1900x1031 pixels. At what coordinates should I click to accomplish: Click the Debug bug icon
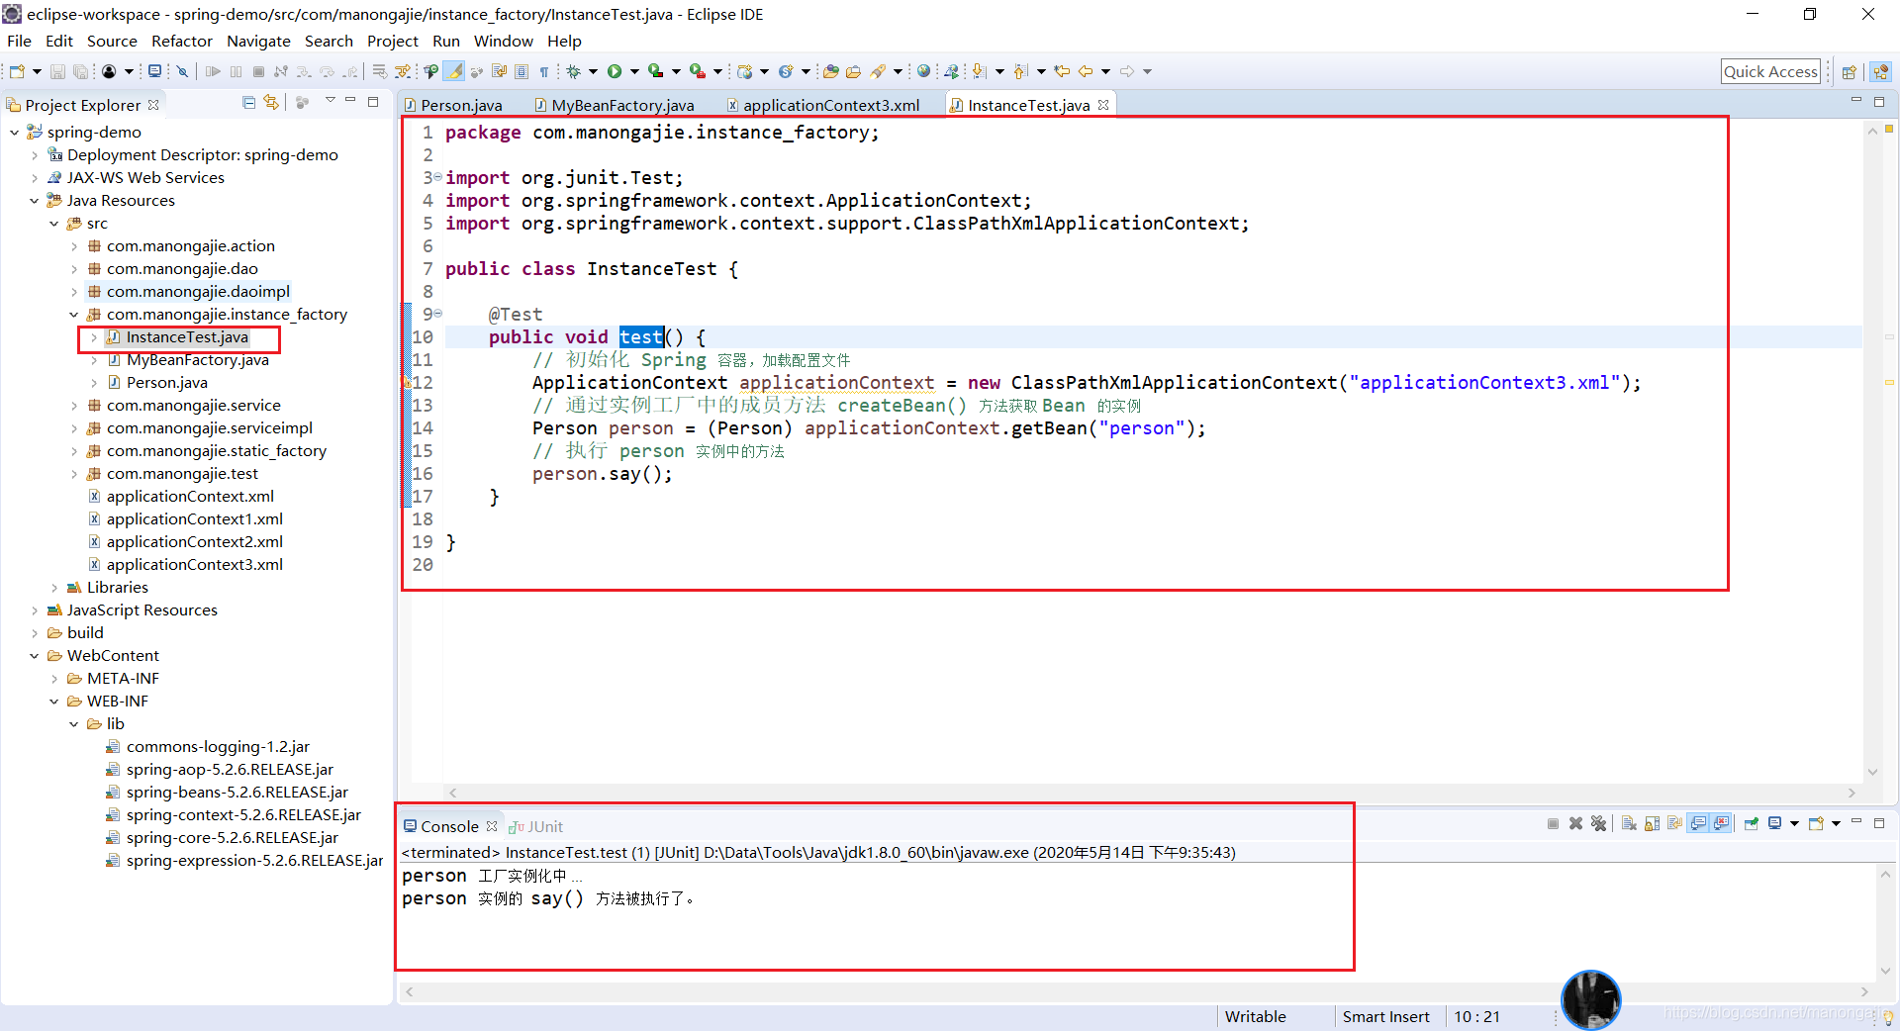pyautogui.click(x=573, y=71)
